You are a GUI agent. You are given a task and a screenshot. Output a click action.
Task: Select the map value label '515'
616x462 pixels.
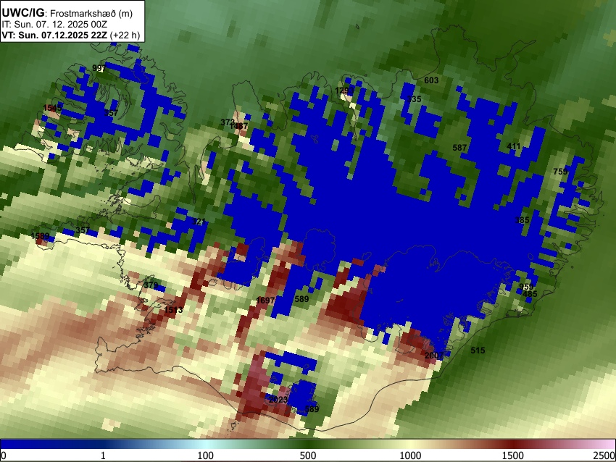tap(478, 350)
